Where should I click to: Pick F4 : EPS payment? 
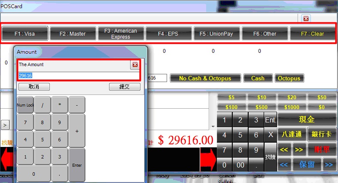(x=168, y=34)
